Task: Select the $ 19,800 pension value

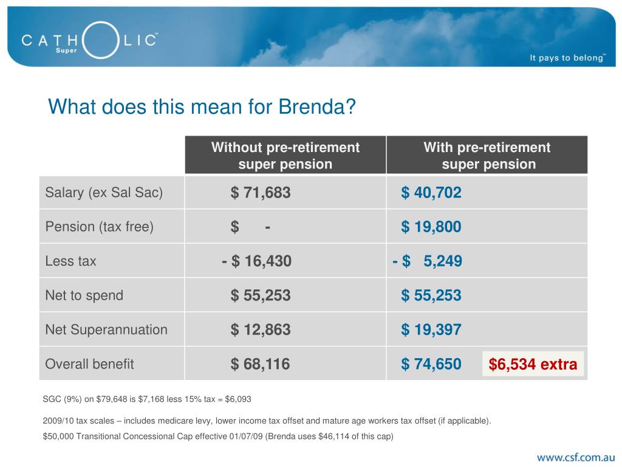Action: (x=431, y=227)
